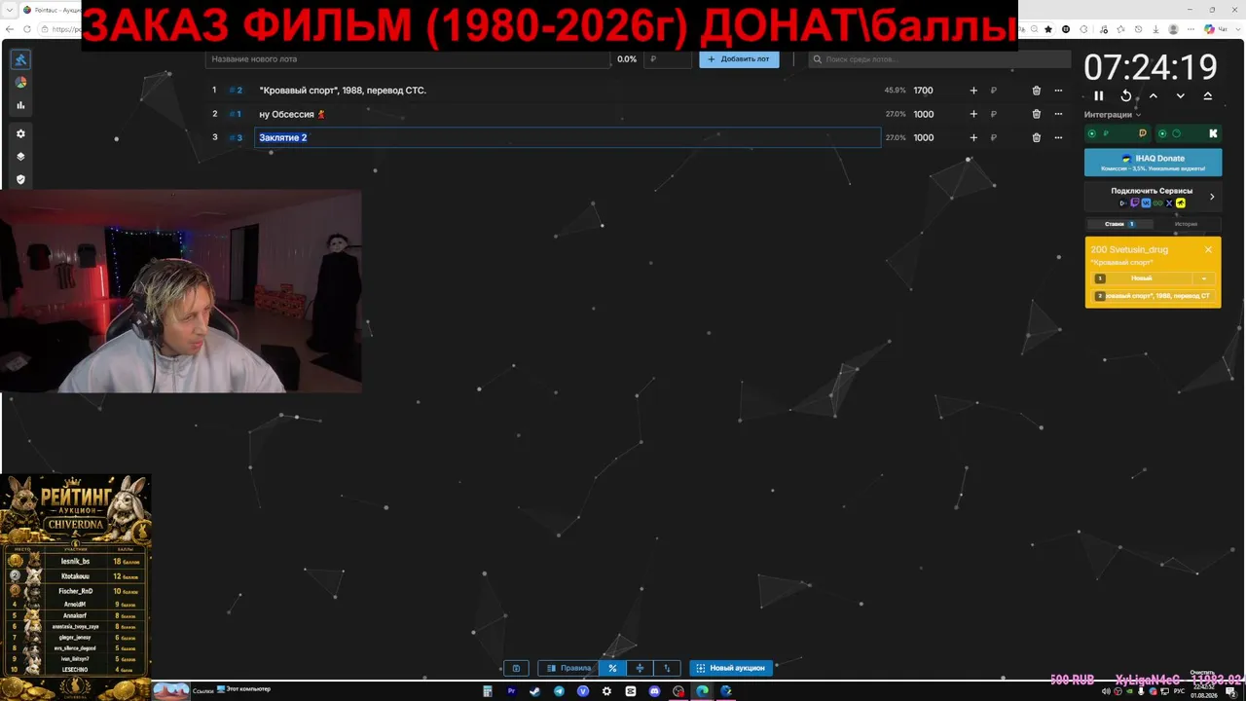Click the ruble icon on "ну Обсессия" row
1246x701 pixels.
point(994,114)
